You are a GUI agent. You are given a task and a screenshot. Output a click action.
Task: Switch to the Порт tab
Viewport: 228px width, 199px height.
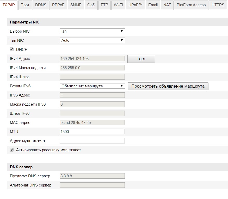click(x=25, y=5)
